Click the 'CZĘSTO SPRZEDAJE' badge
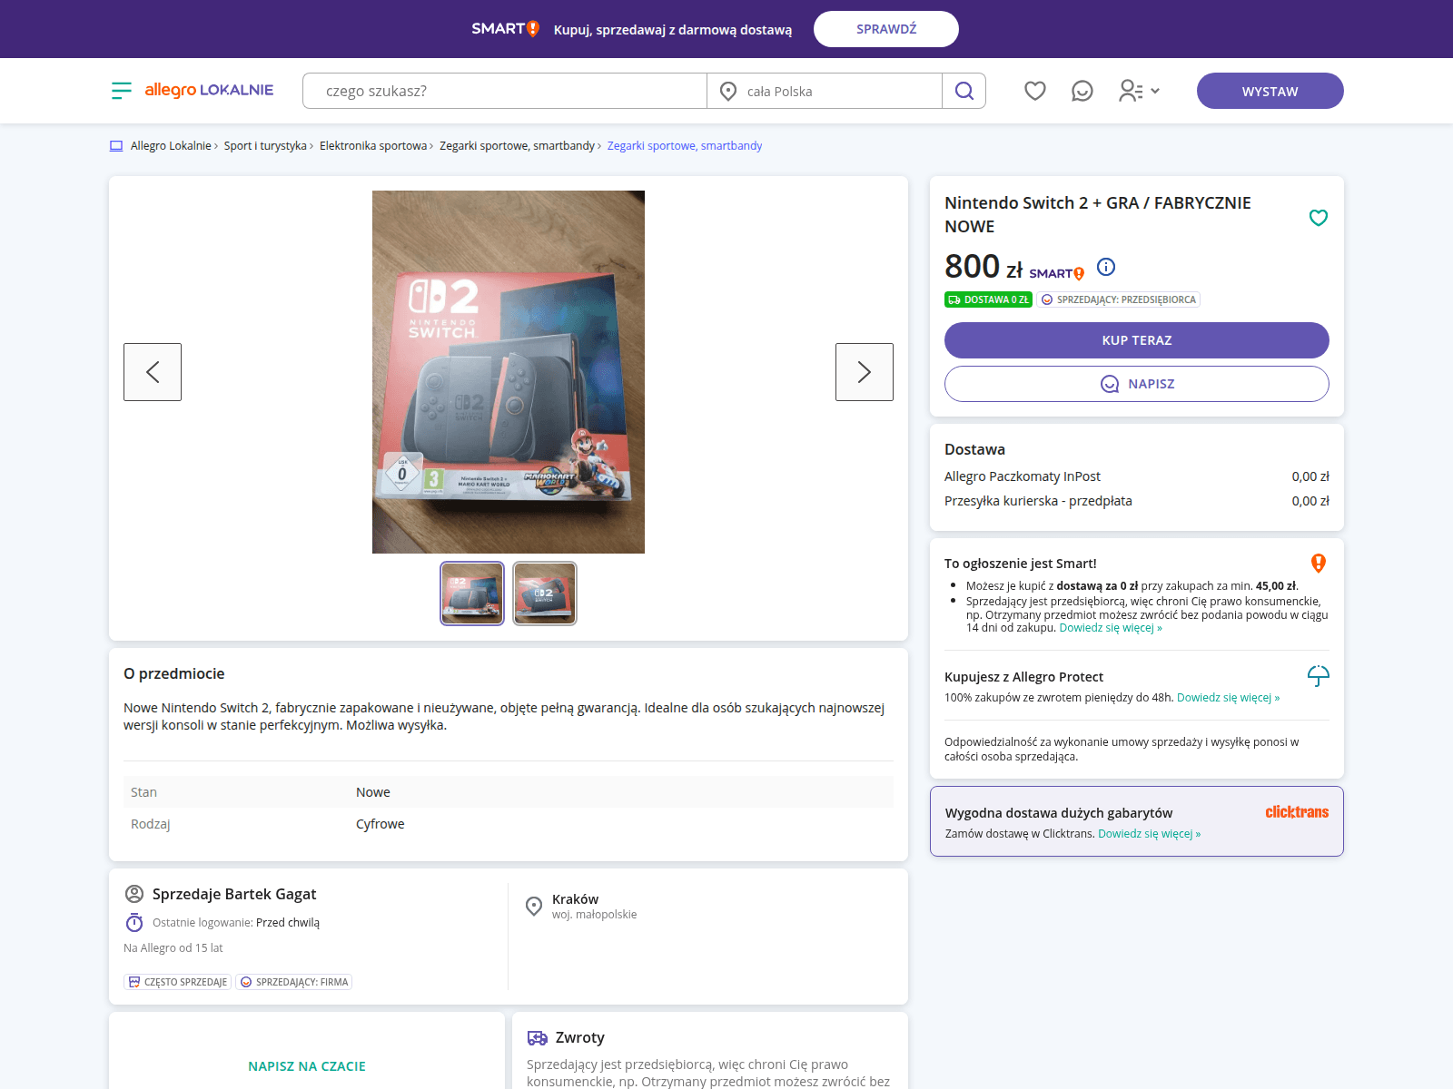 [178, 982]
